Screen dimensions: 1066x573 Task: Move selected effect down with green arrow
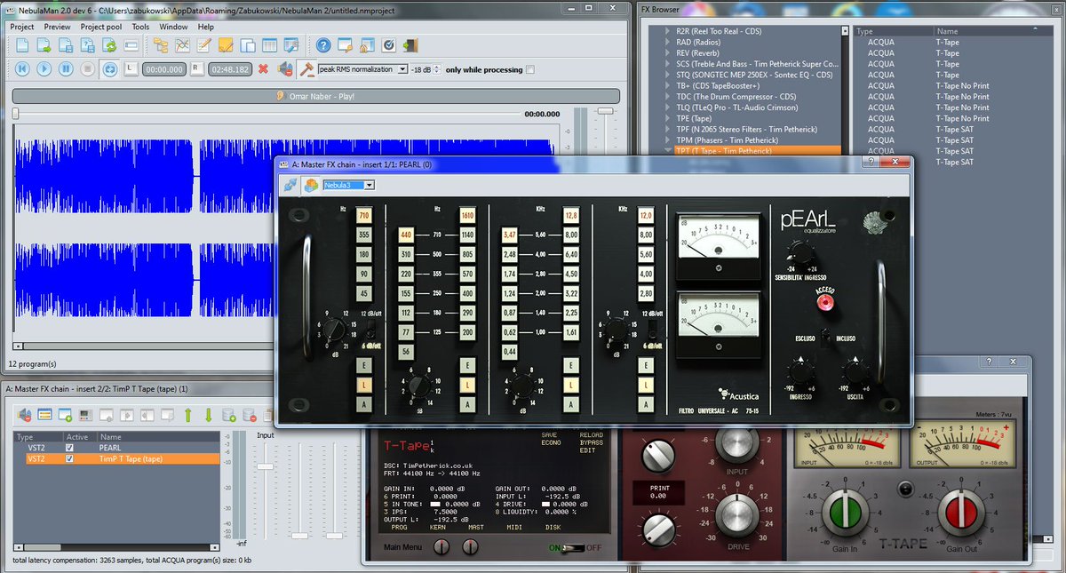click(x=209, y=415)
